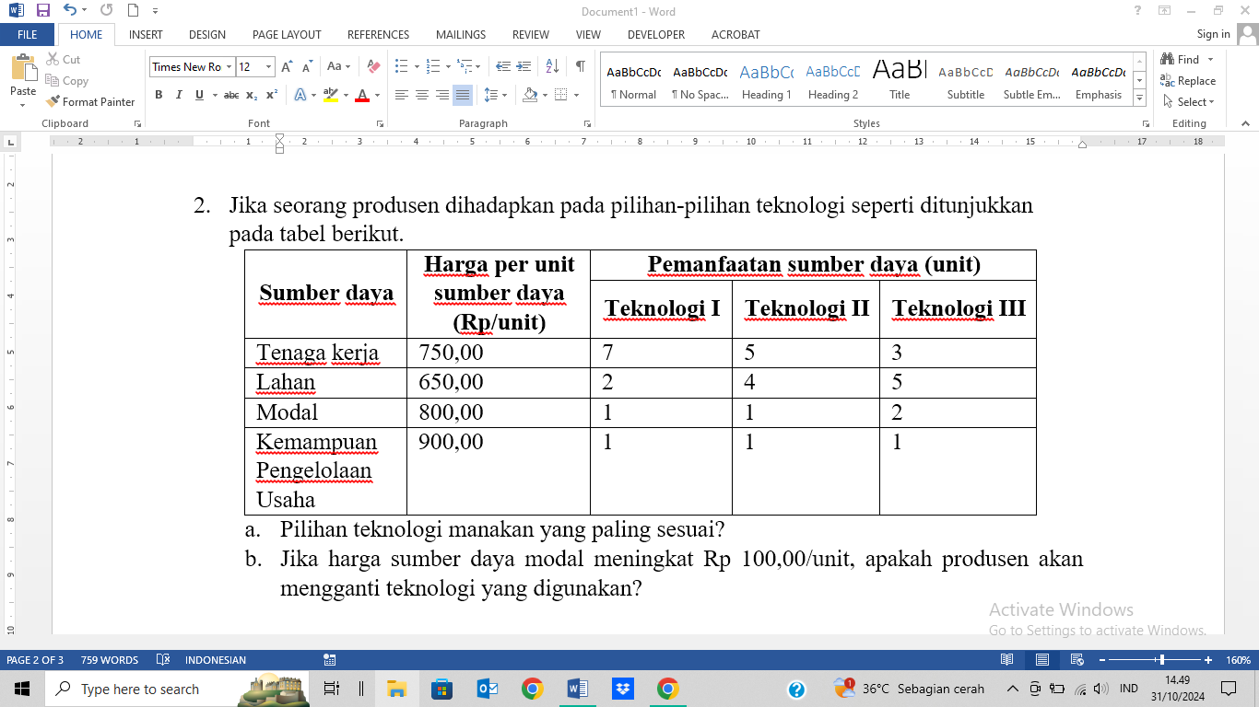Click Replace in Editing group
This screenshot has height=707, width=1259.
(1188, 81)
